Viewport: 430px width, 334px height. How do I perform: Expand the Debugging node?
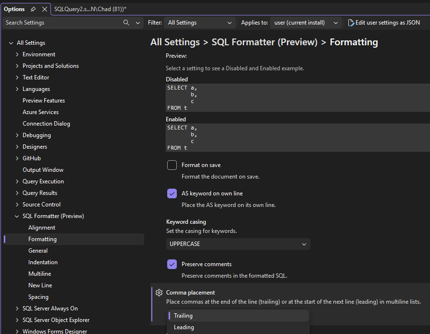[x=17, y=135]
